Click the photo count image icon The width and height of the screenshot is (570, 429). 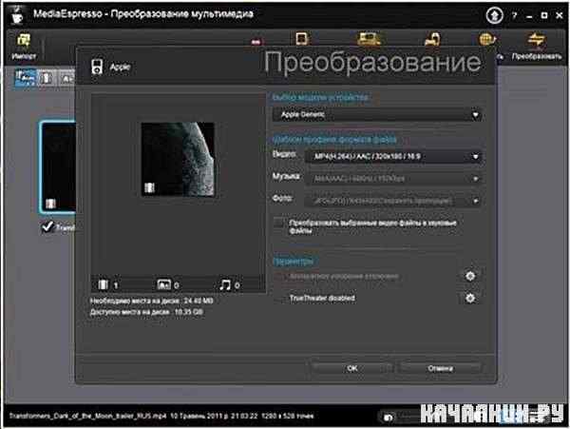(163, 284)
